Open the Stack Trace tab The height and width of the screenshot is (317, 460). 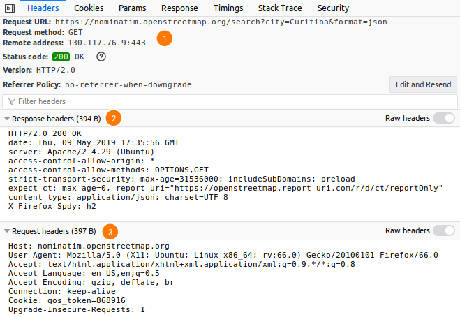pyautogui.click(x=280, y=8)
